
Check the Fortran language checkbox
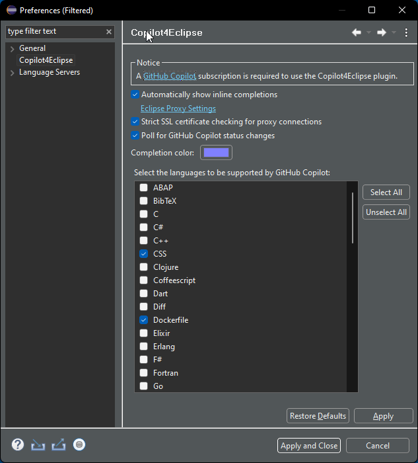[x=143, y=372]
